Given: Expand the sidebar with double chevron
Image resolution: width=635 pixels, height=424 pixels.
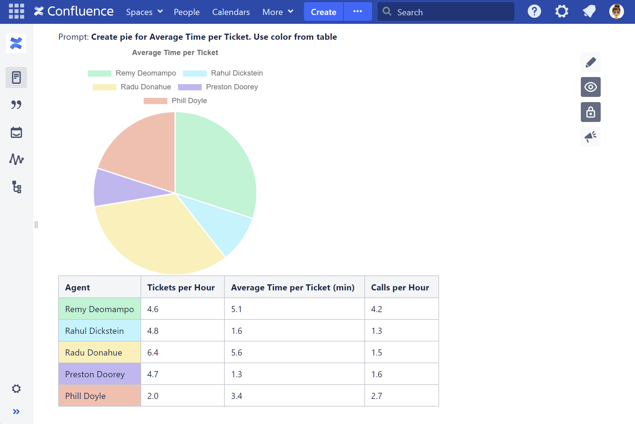Looking at the screenshot, I should (16, 411).
